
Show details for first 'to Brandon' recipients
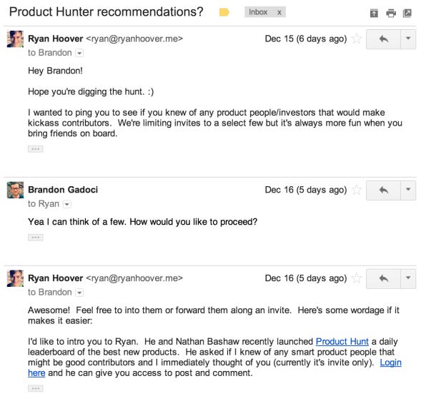(x=79, y=53)
